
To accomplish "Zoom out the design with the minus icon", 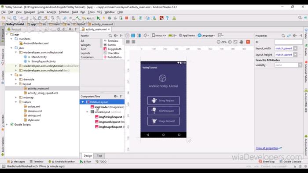I will pyautogui.click(x=218, y=42).
